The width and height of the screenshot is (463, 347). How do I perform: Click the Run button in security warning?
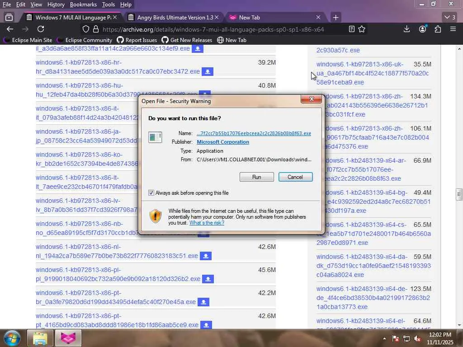point(256,177)
